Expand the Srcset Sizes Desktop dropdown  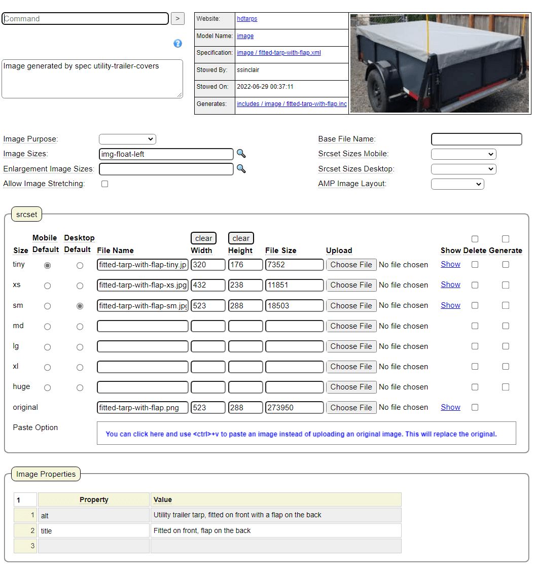click(463, 169)
